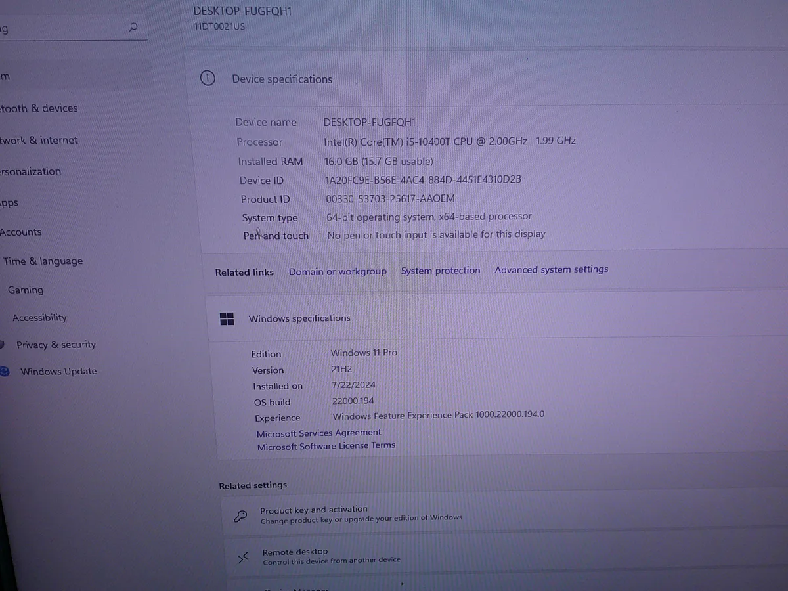788x591 pixels.
Task: Open Microsoft Services Agreement link
Action: point(318,433)
